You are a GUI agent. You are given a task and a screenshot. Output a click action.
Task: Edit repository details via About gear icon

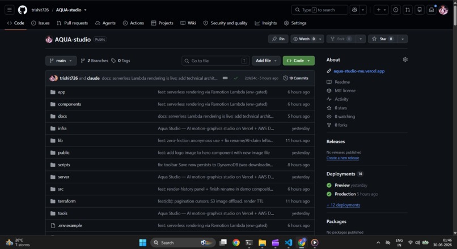pyautogui.click(x=405, y=59)
